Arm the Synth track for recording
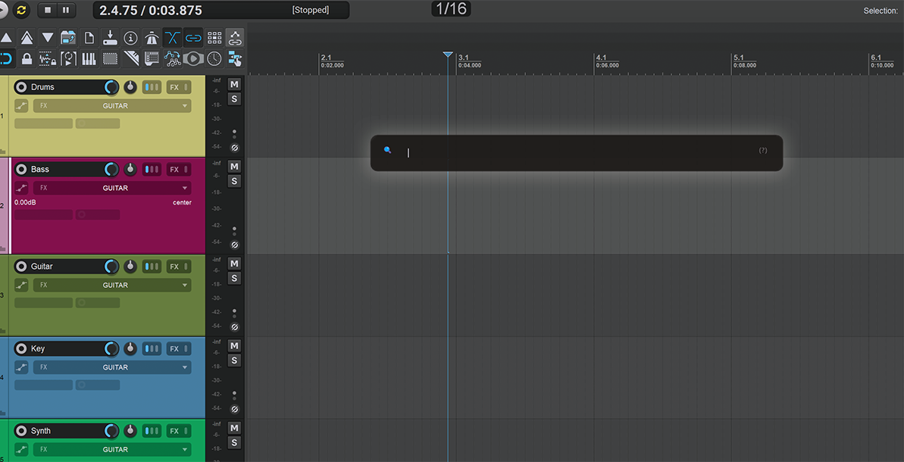Screen dimensions: 904x462 pos(21,431)
